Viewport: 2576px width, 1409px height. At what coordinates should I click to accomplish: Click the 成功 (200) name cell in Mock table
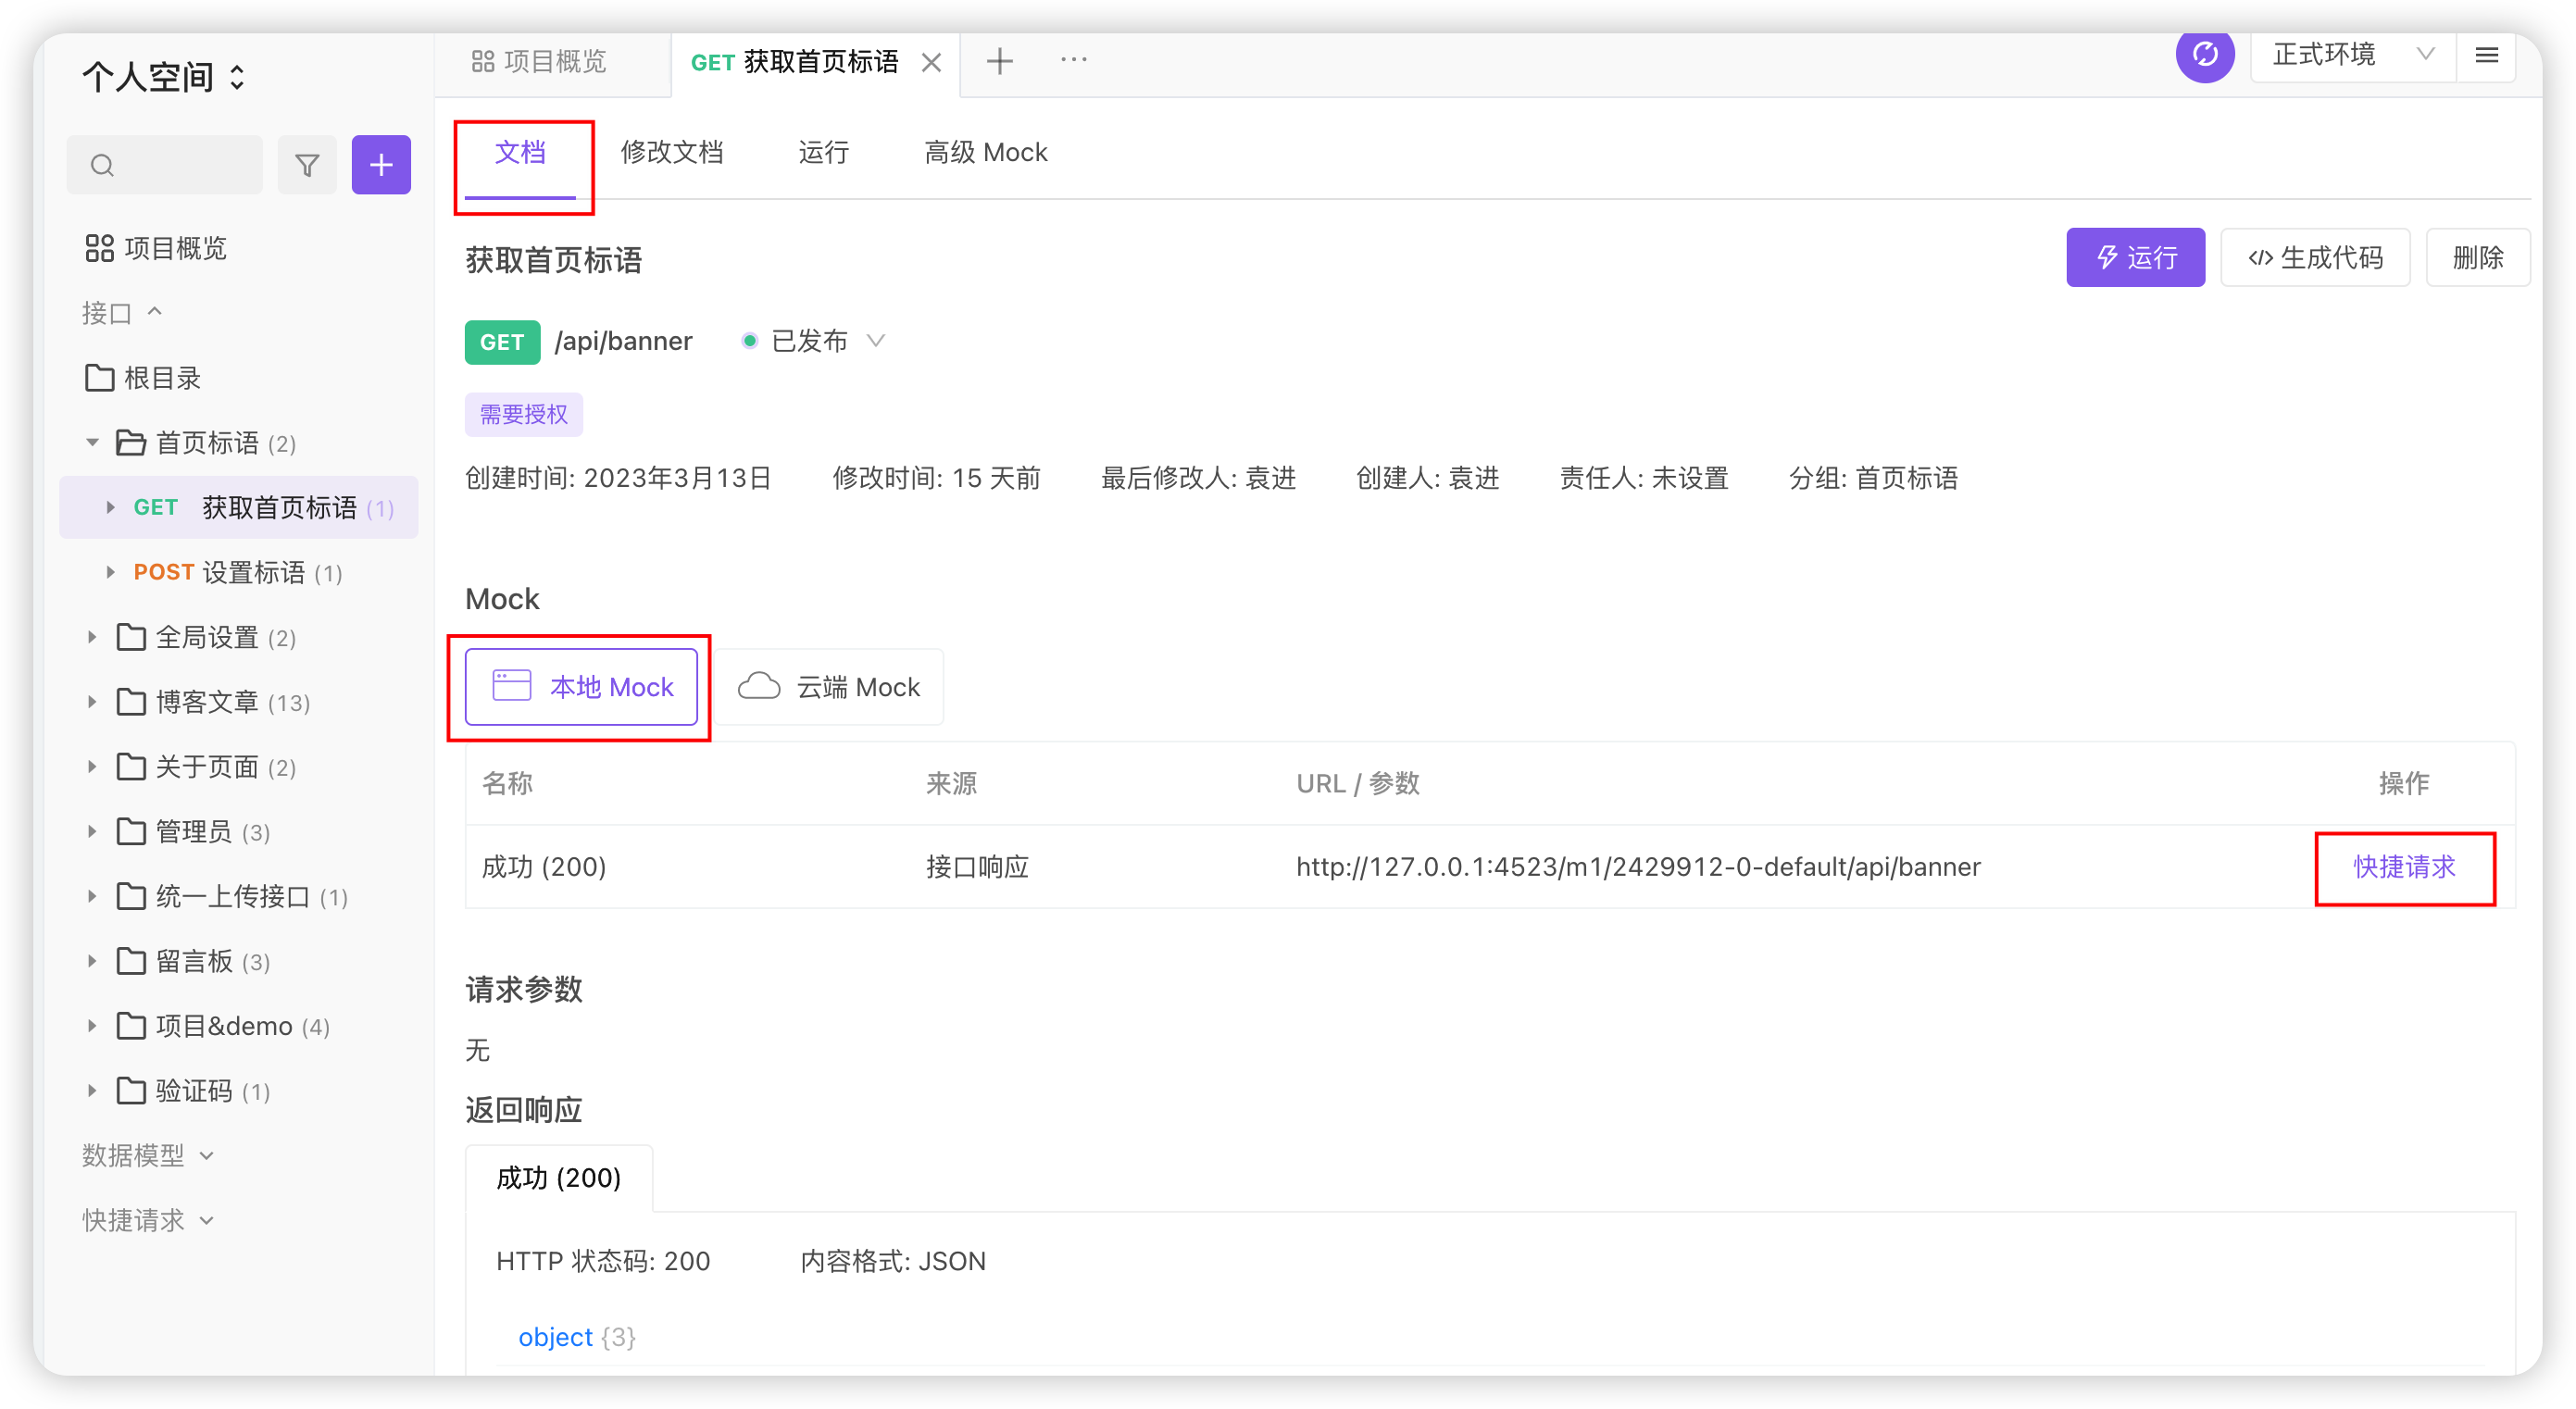click(544, 866)
